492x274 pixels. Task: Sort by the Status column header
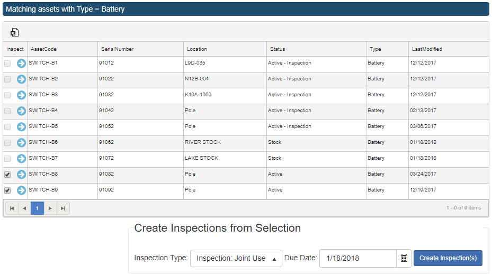[278, 49]
